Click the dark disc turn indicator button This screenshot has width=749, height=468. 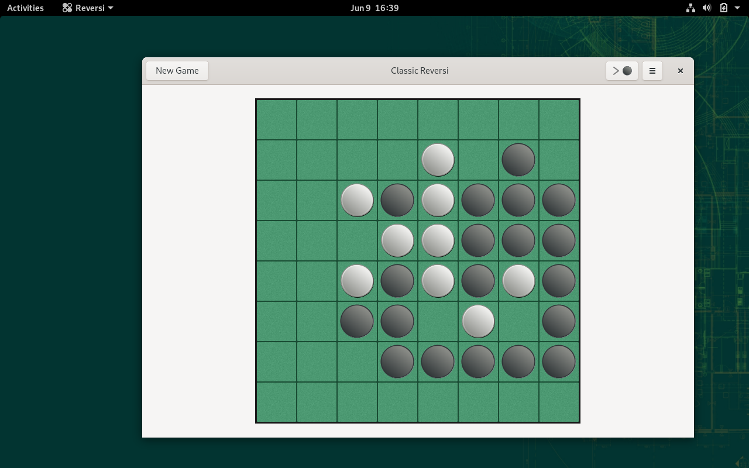[622, 71]
